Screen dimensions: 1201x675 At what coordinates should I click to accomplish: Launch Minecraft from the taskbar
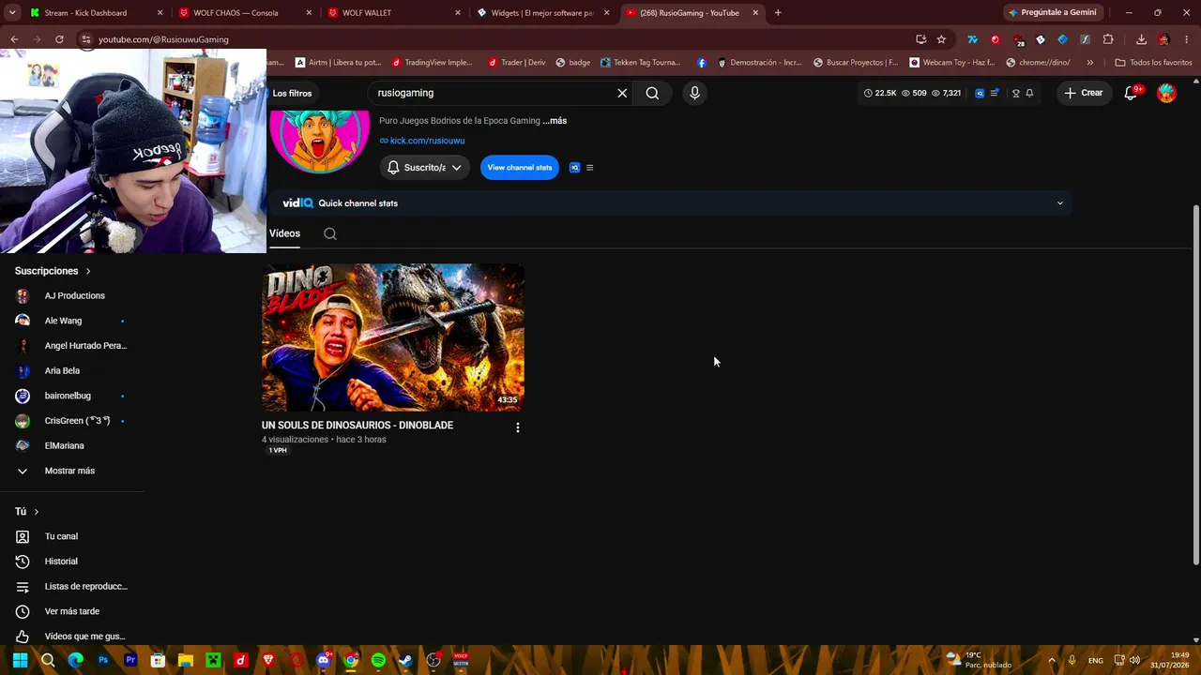[x=213, y=660]
